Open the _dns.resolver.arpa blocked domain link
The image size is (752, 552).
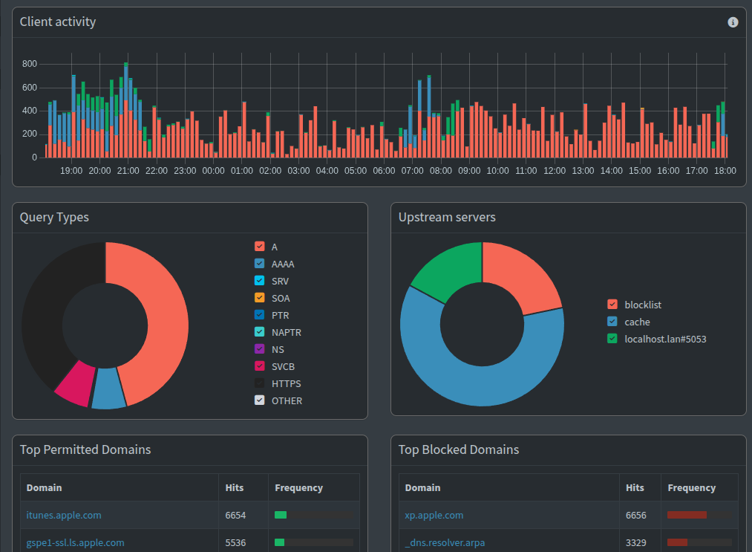click(445, 542)
